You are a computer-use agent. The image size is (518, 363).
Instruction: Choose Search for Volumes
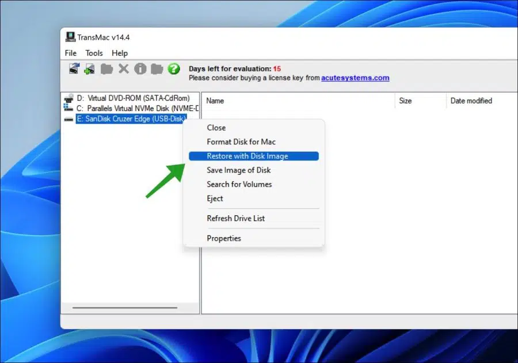click(254, 184)
